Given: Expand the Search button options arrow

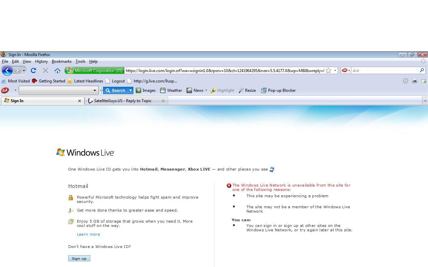Looking at the screenshot, I should click(x=130, y=90).
